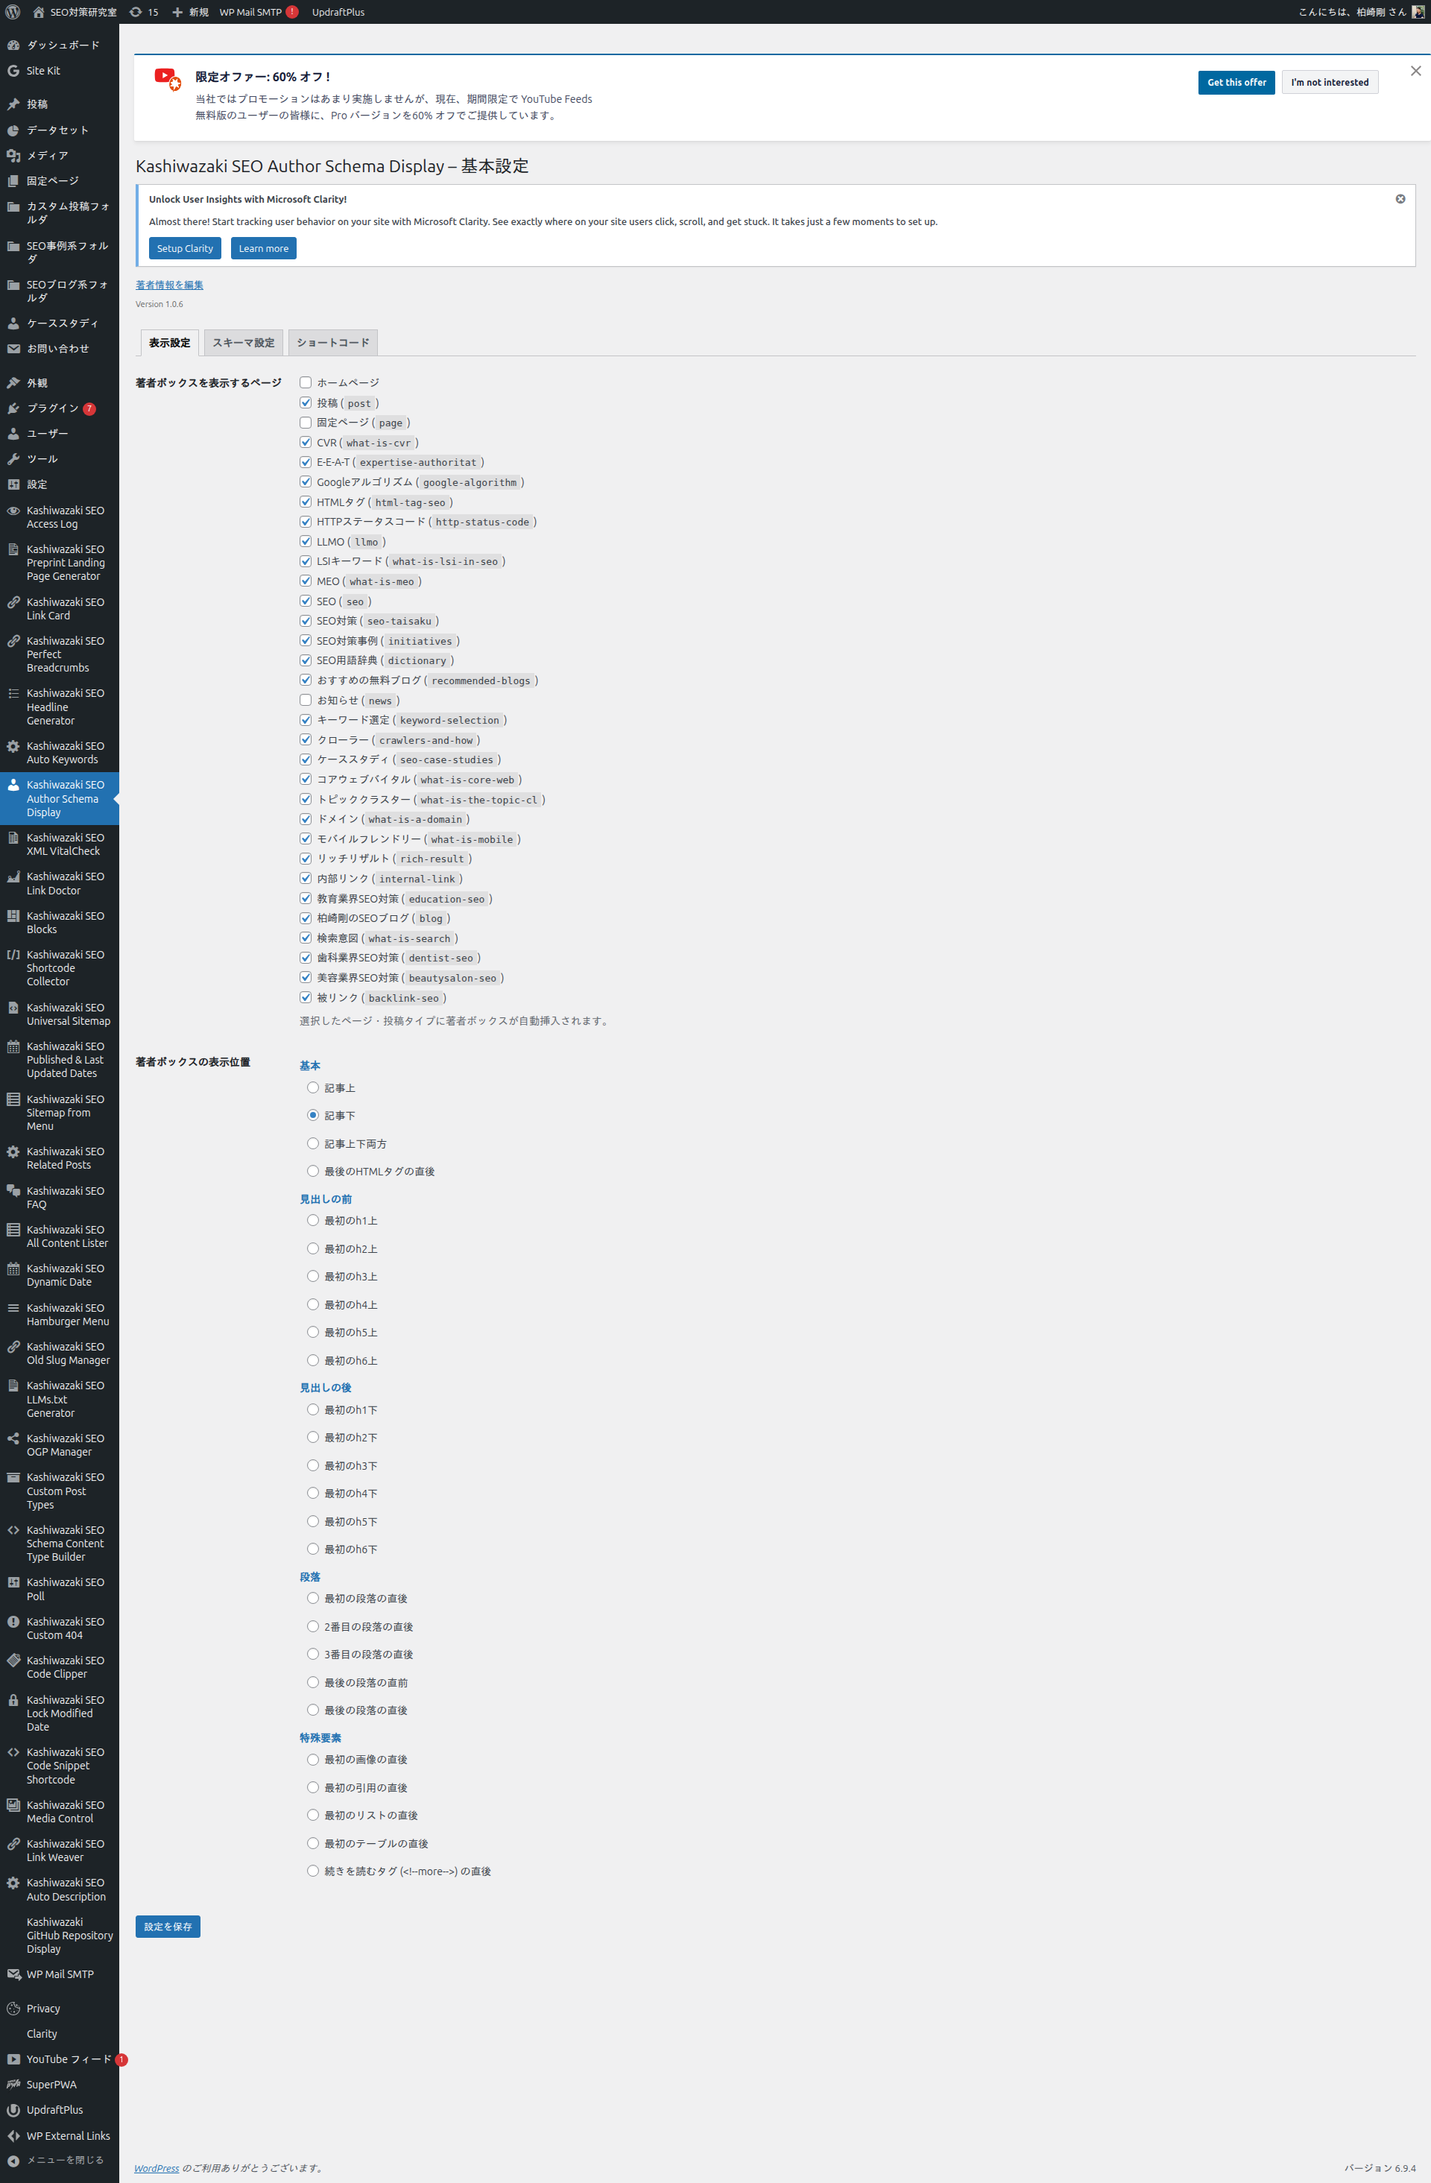The width and height of the screenshot is (1431, 2183).
Task: Click the YouTube Feeds offer logo icon
Action: pos(167,79)
